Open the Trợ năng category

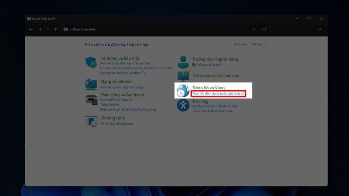200,101
